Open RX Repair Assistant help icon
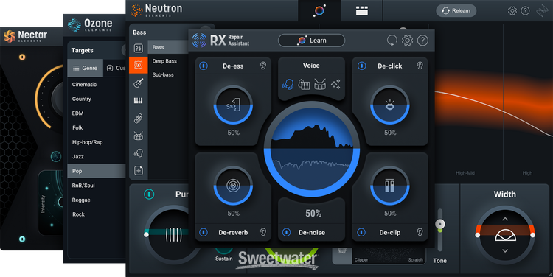 422,41
